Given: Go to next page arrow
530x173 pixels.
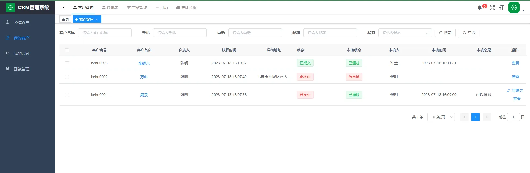Looking at the screenshot, I should click(x=487, y=117).
